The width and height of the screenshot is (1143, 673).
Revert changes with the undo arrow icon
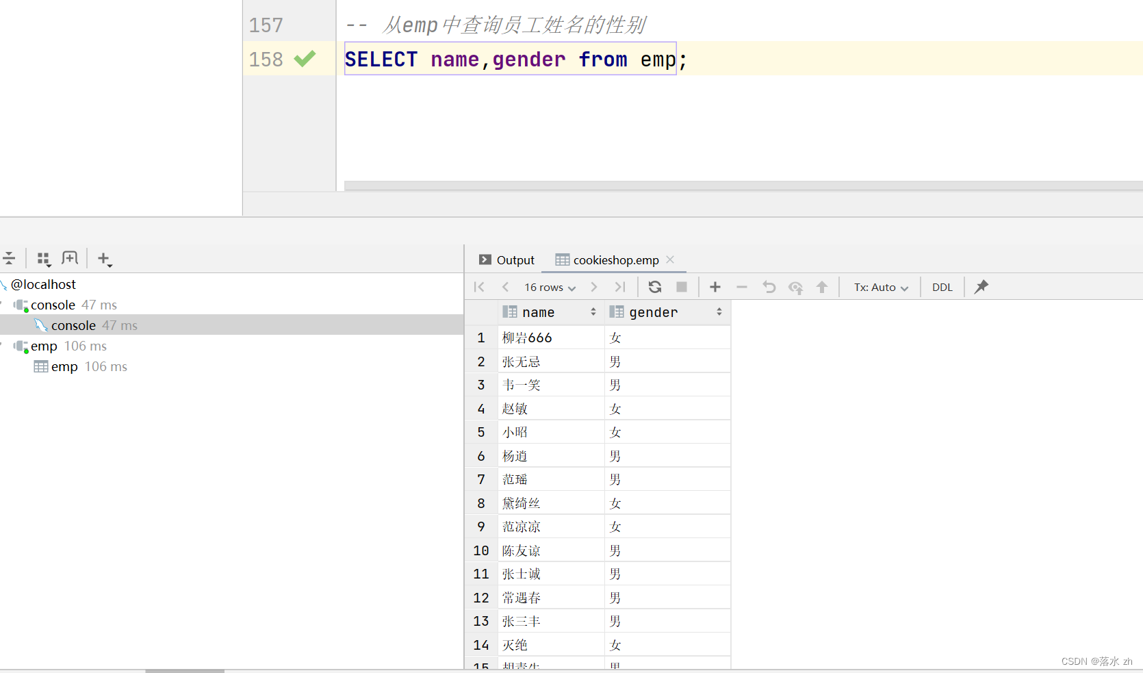(x=769, y=287)
